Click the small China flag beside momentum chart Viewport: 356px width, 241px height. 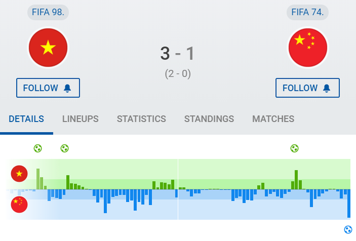click(19, 204)
